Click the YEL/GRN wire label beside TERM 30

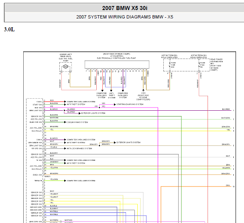(54, 179)
